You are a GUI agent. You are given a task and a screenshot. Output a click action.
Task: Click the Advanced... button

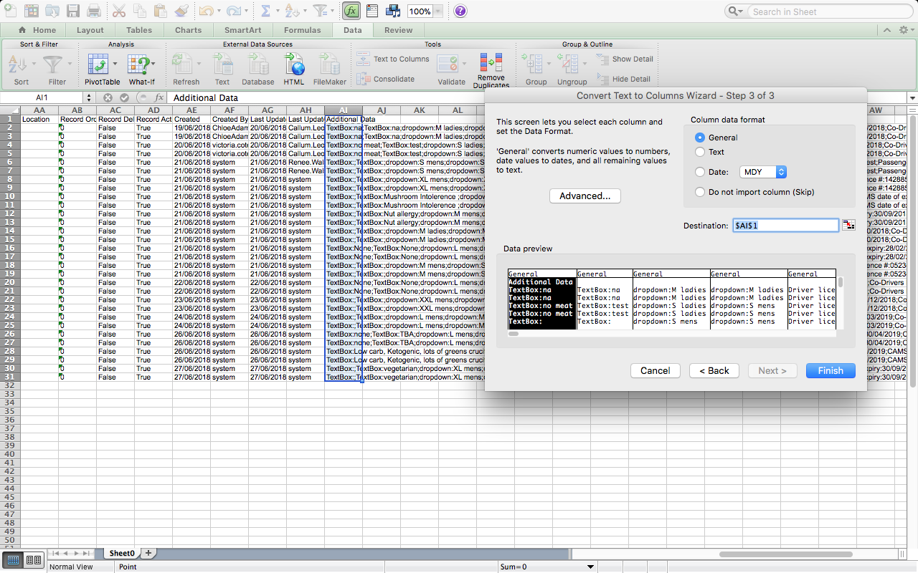click(x=585, y=196)
